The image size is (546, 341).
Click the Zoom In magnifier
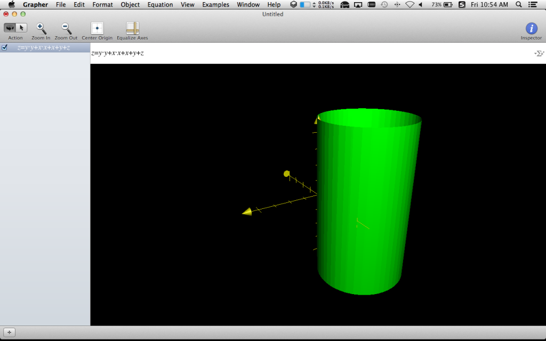pyautogui.click(x=41, y=28)
